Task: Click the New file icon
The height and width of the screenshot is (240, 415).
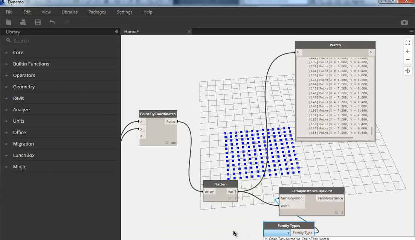Action: point(9,22)
